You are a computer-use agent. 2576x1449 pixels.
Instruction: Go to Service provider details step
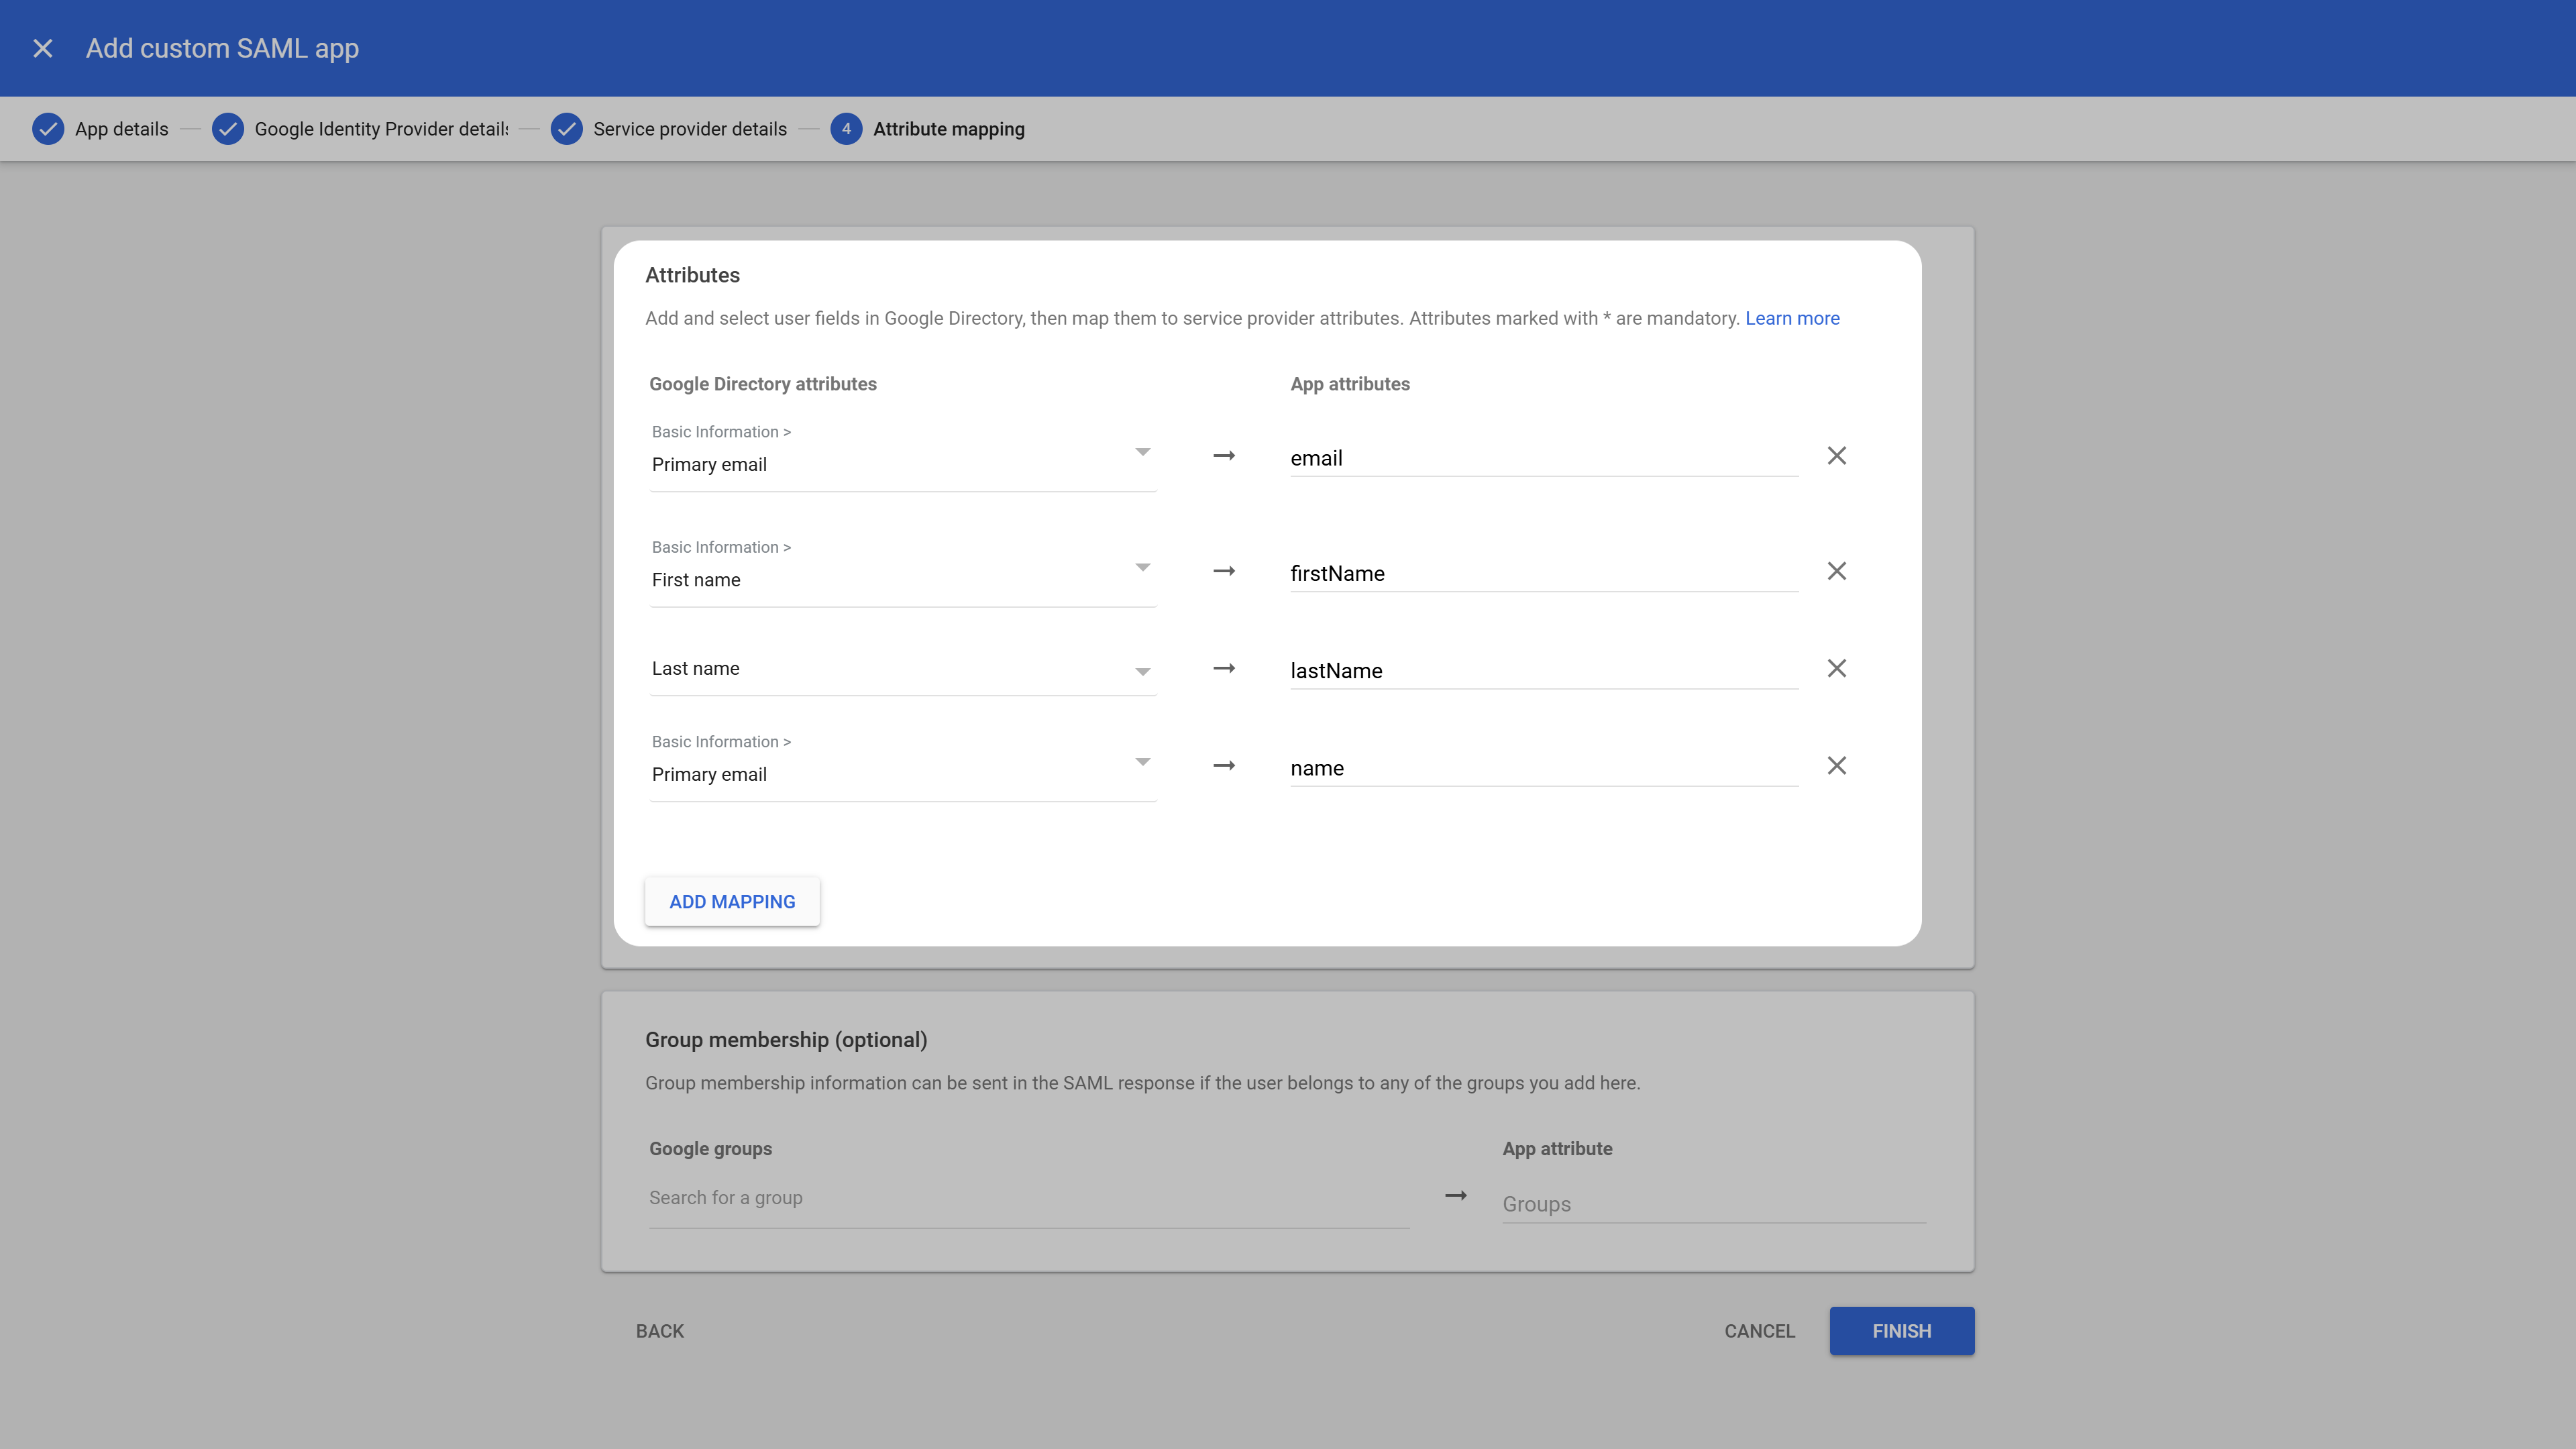coord(690,129)
